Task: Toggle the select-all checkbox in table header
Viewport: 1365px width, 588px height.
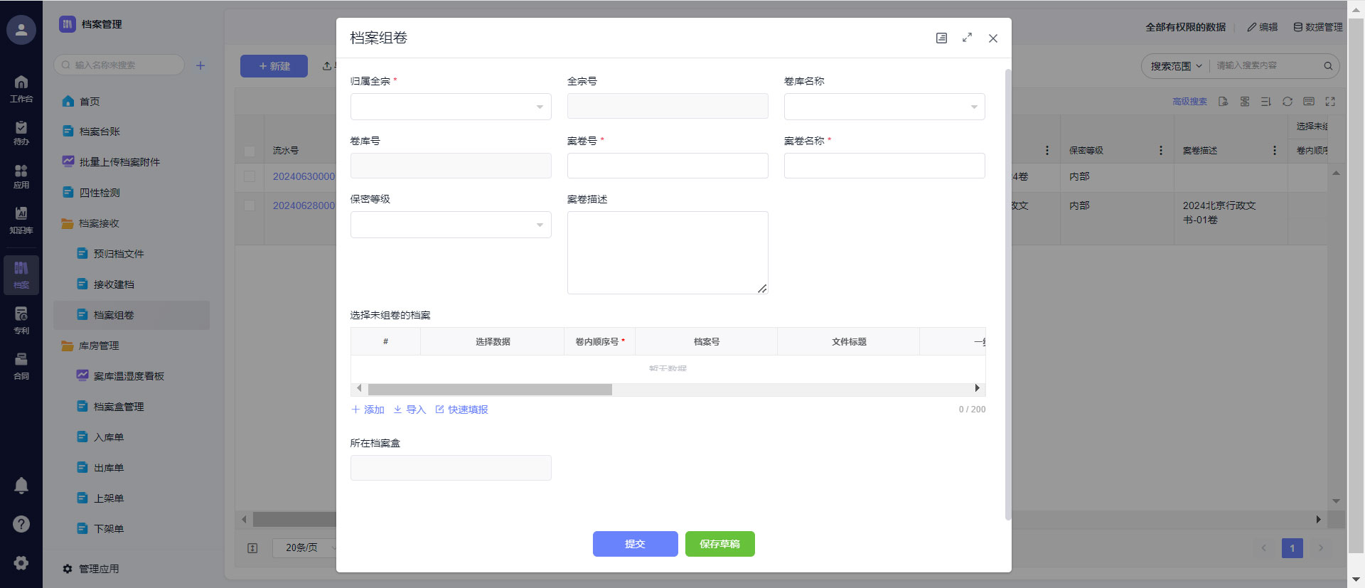Action: point(250,151)
